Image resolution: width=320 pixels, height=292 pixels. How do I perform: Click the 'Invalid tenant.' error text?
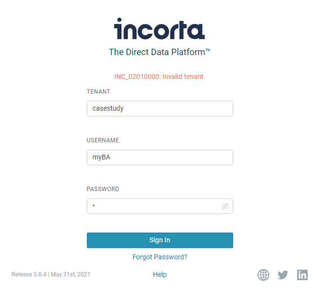[x=184, y=77]
